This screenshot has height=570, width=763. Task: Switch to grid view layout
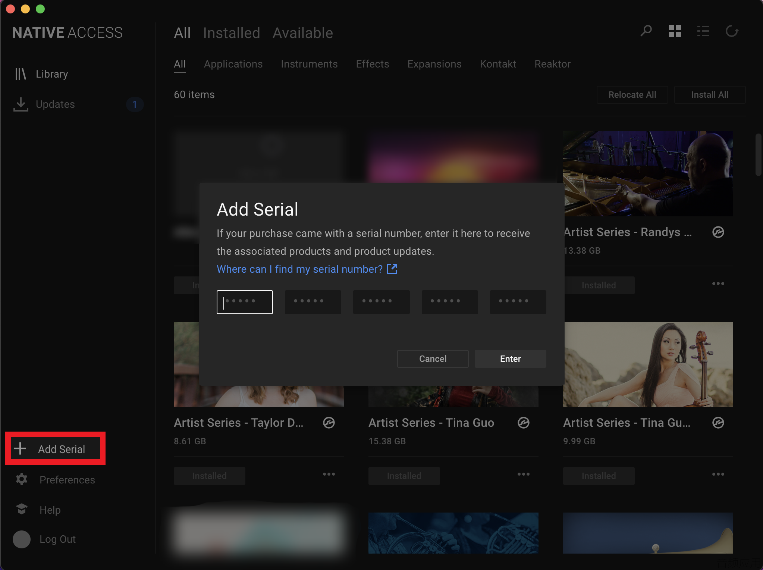click(675, 31)
